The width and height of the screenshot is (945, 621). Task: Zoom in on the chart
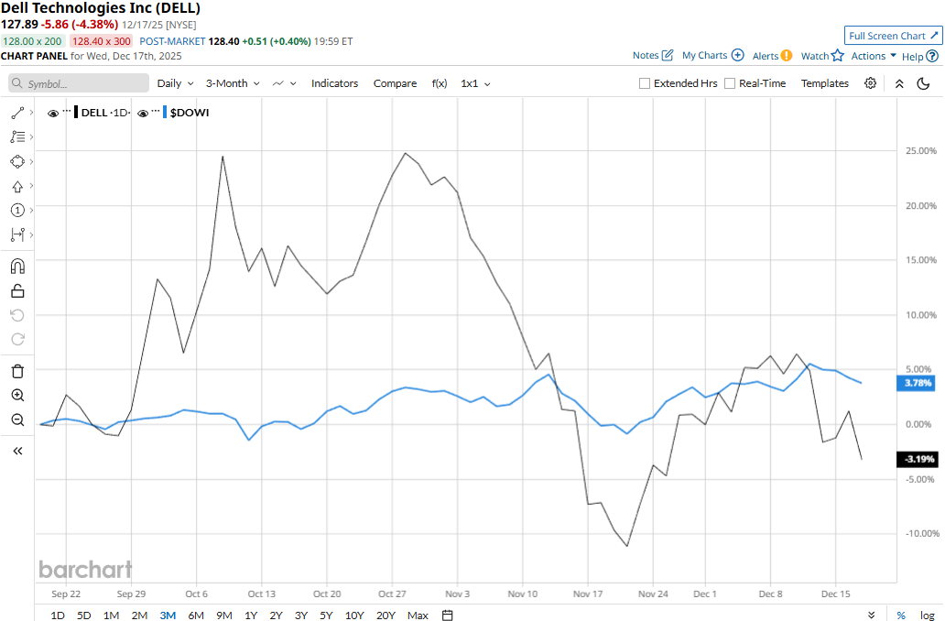17,396
